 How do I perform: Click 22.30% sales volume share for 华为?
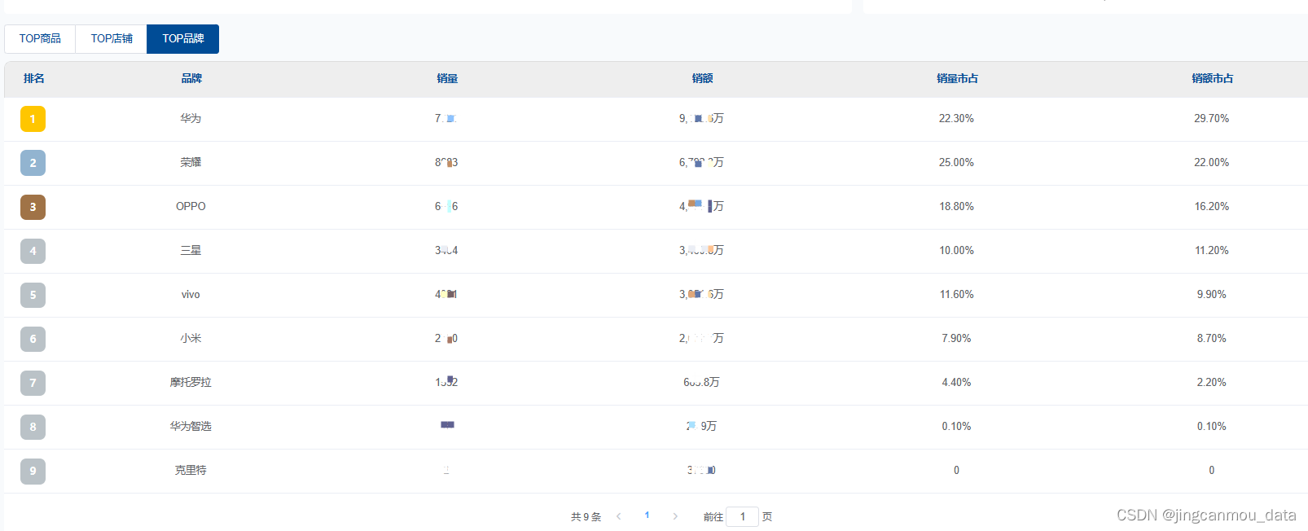(x=956, y=119)
